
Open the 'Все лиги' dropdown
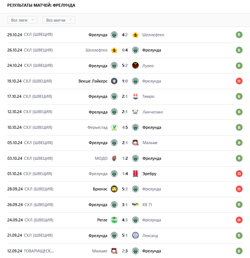(x=22, y=20)
